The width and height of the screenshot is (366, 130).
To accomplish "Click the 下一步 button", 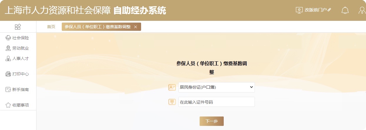I will pos(212,121).
